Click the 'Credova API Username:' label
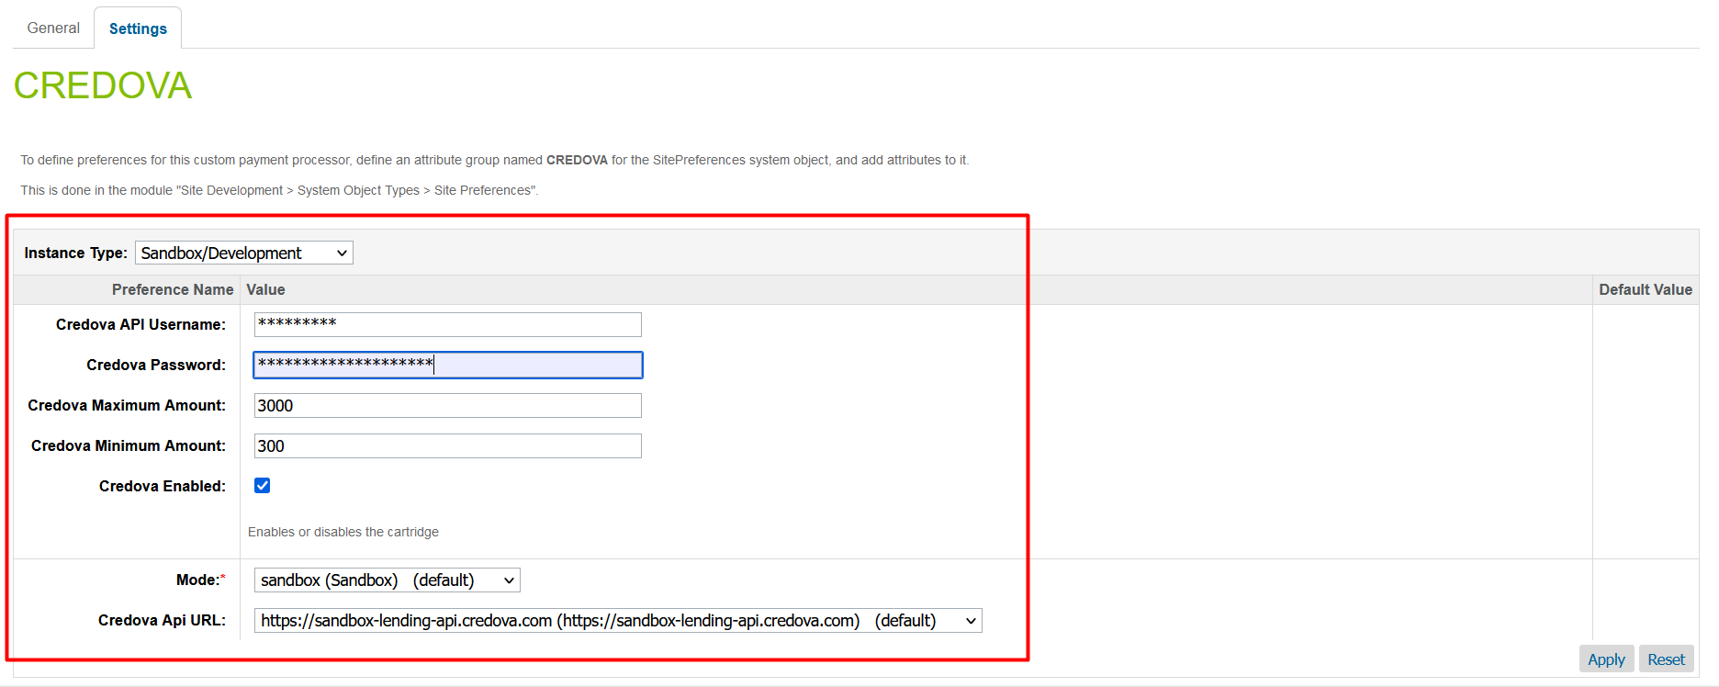1719x687 pixels. pos(140,324)
